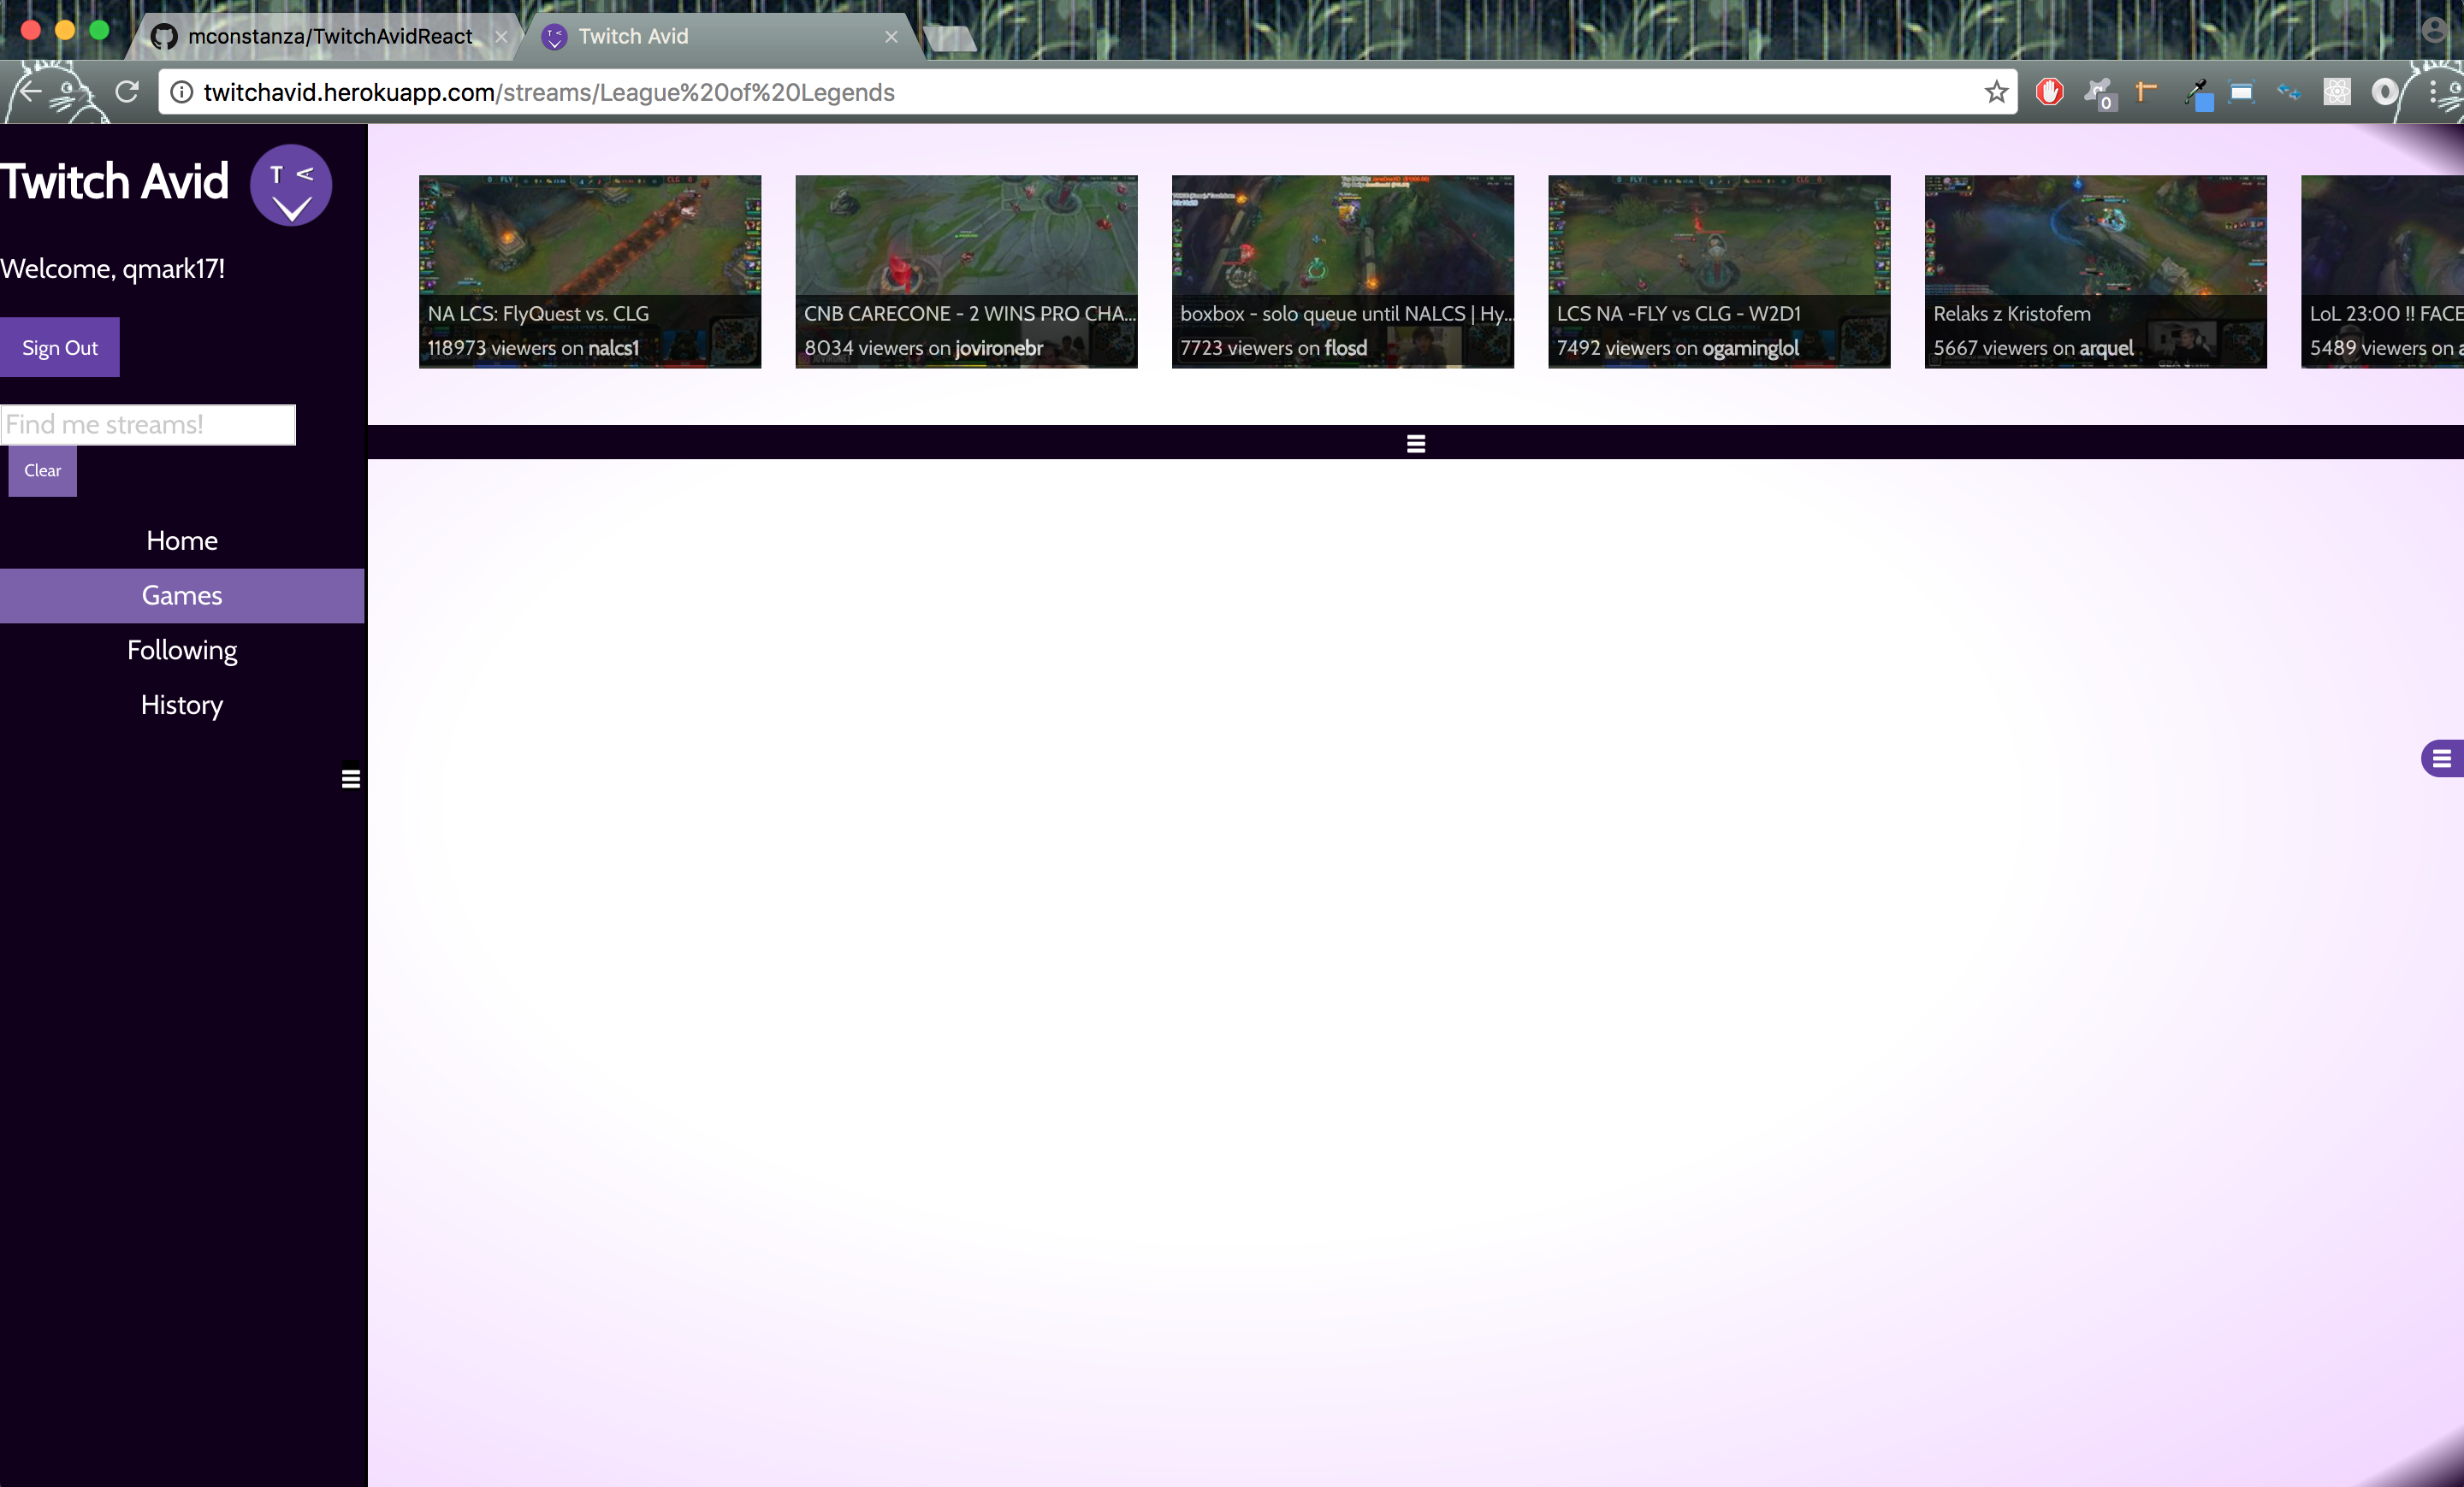Open the boxbox solo queue stream thumbnail

(1342, 272)
